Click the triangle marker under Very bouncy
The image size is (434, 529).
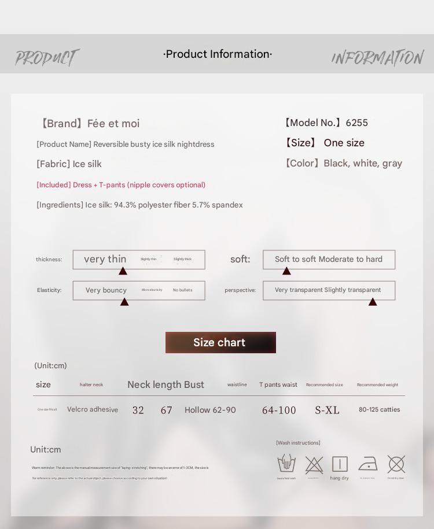pyautogui.click(x=124, y=302)
